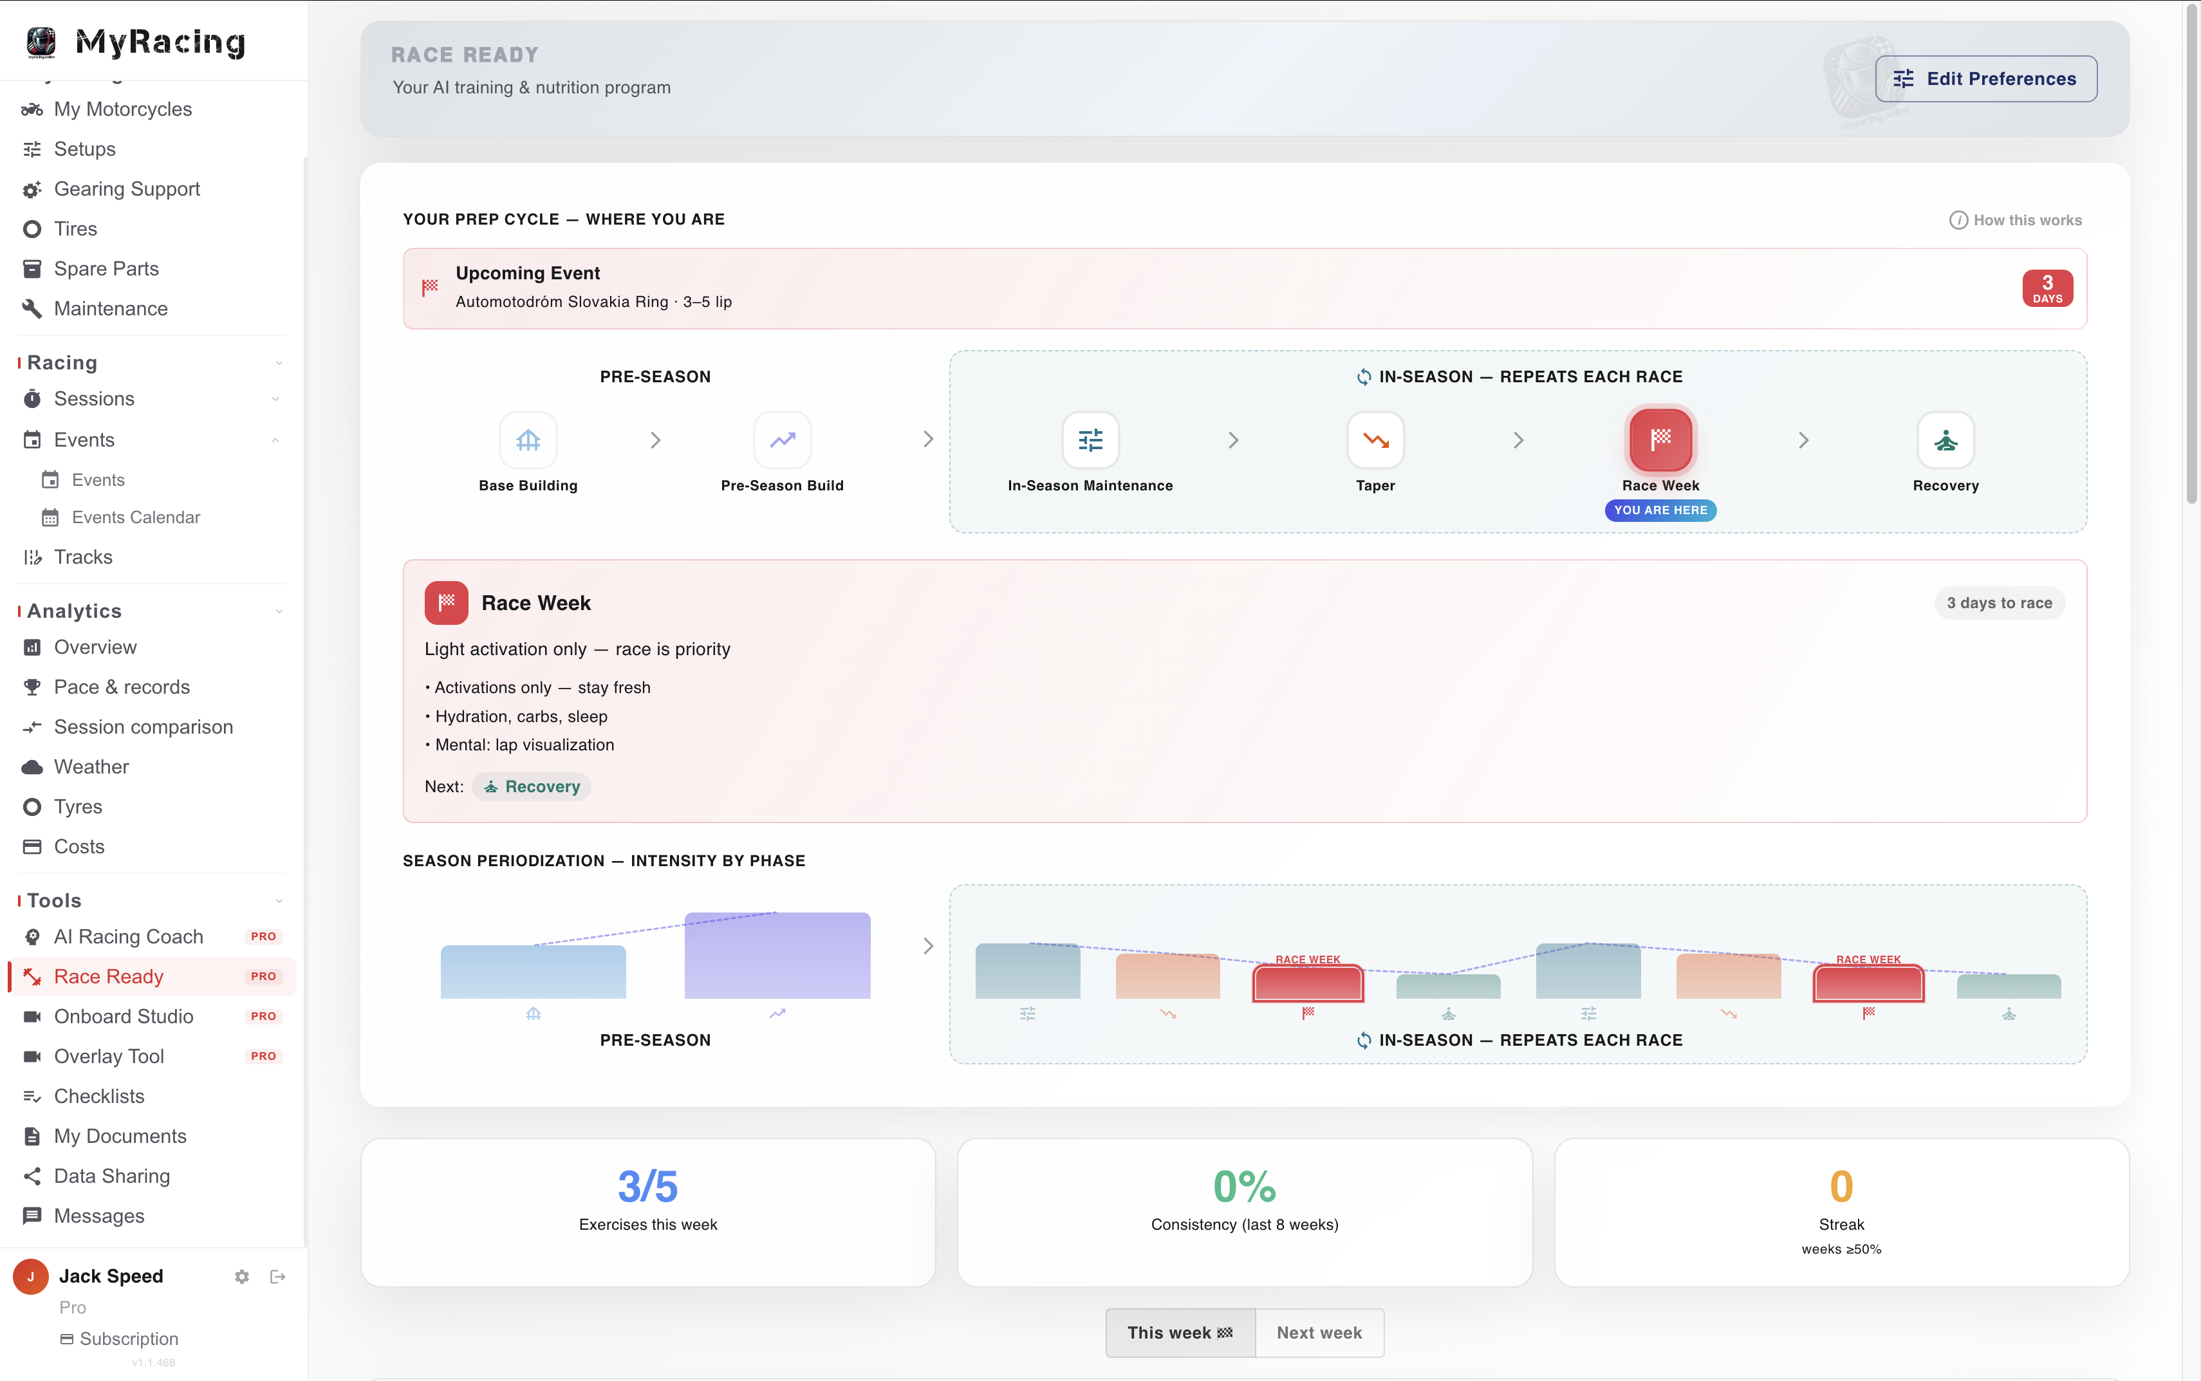Image resolution: width=2201 pixels, height=1381 pixels.
Task: Click the Race Week flag icon
Action: 1660,440
